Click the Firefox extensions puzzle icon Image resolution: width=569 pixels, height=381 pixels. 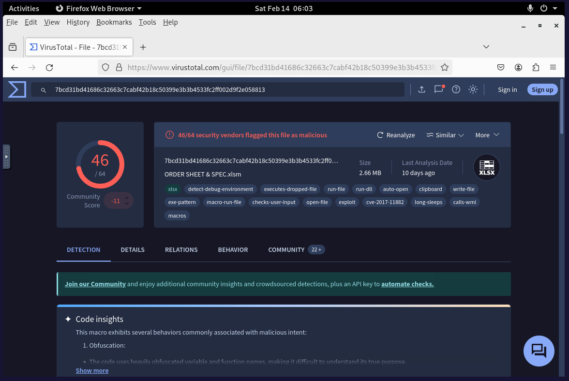(536, 67)
